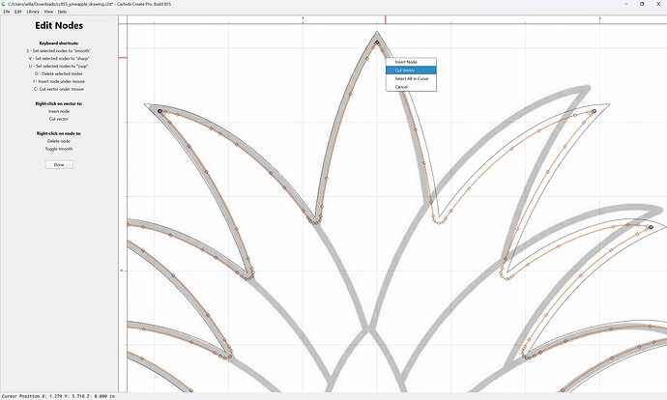Close the Carbide Create window

(658, 4)
